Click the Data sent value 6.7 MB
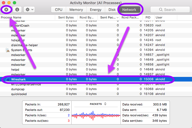This screenshot has width=192, height=128. (162, 110)
